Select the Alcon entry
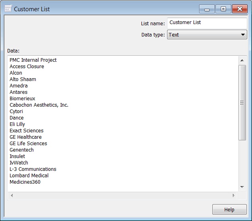 (x=16, y=73)
